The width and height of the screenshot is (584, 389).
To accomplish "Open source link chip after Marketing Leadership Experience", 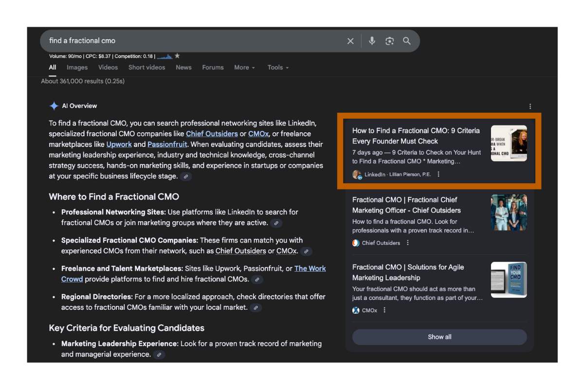I will (x=159, y=355).
